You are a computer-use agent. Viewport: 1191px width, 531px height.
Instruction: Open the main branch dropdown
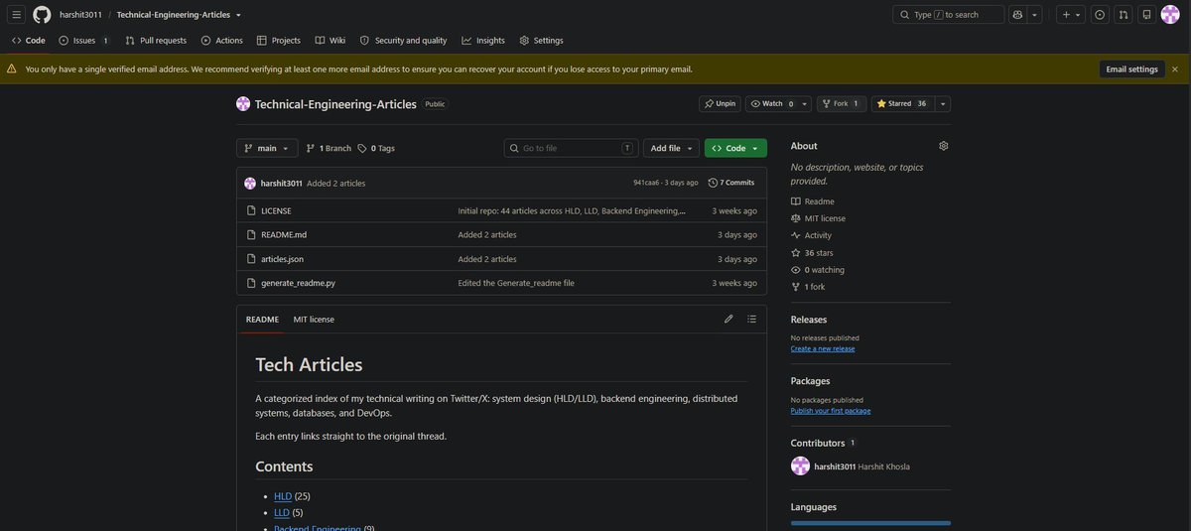pos(267,148)
